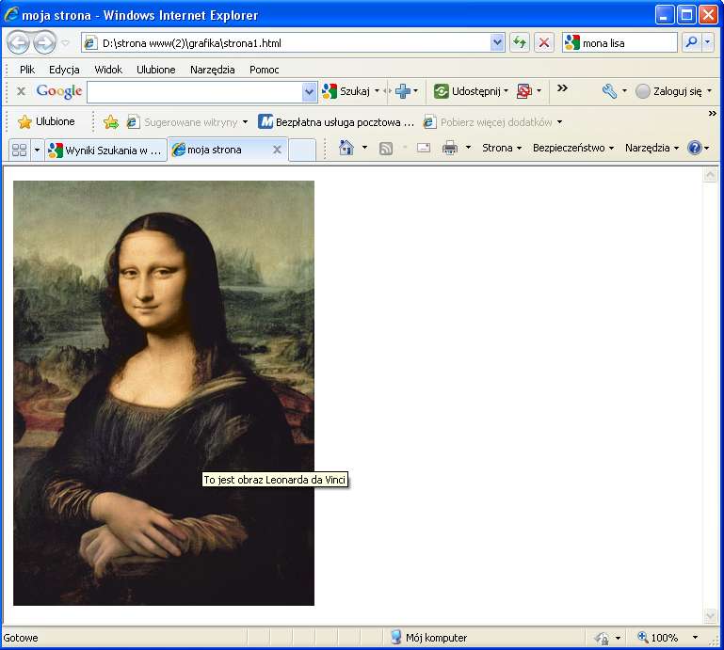Viewport: 724px width, 650px height.
Task: Select the 'moja strona' tab
Action: 214,150
